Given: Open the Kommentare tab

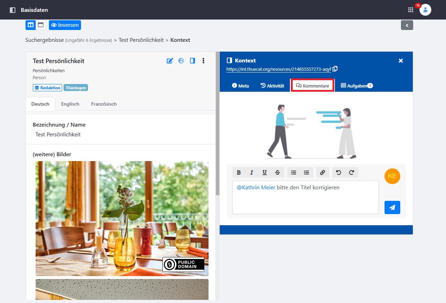Looking at the screenshot, I should 313,85.
